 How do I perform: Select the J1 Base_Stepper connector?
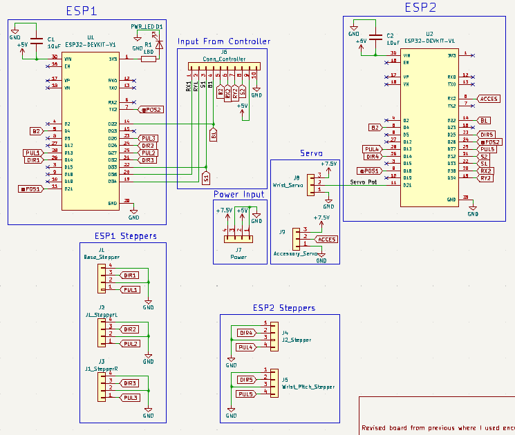(102, 278)
